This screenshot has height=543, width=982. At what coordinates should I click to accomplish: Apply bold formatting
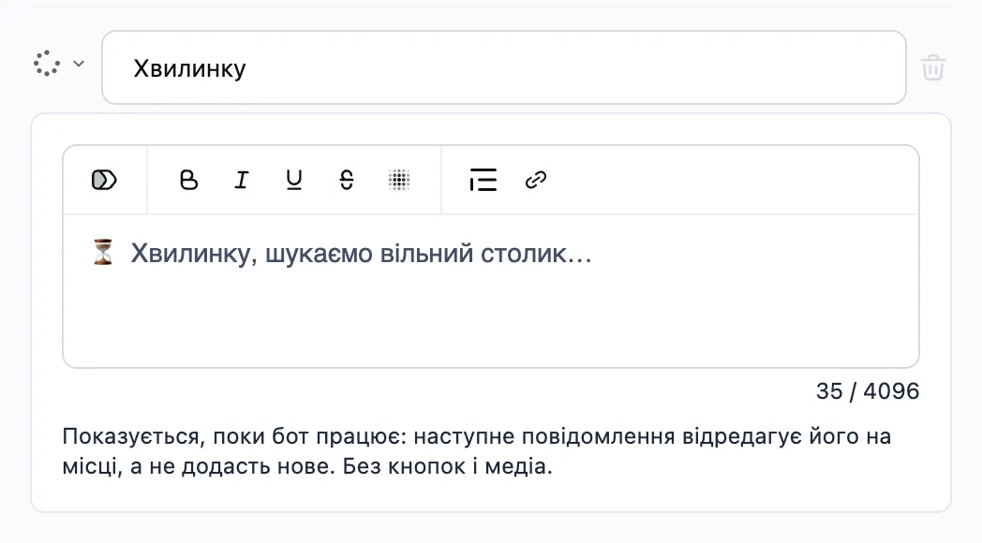tap(188, 180)
